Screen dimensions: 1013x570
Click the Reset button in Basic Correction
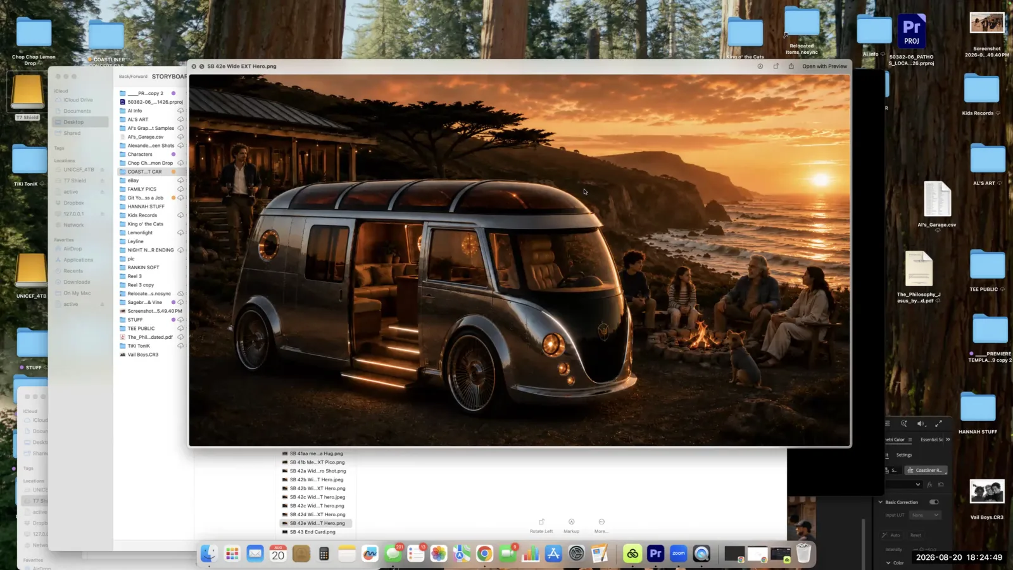pos(915,535)
